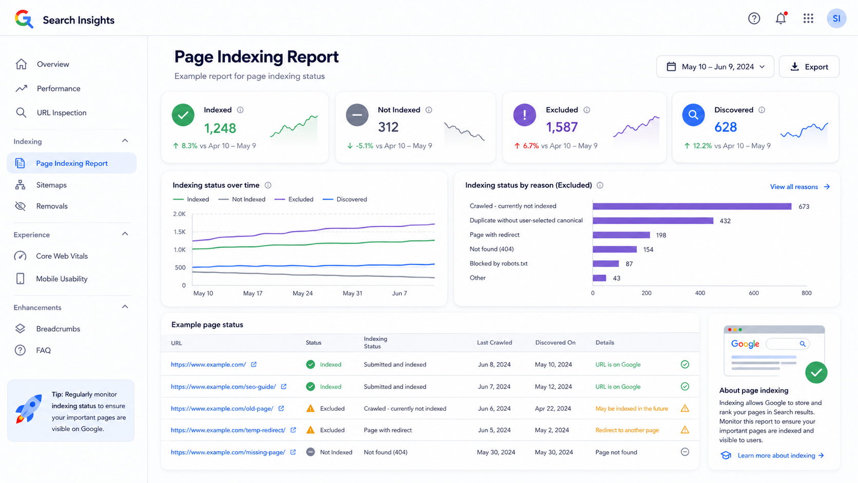Click the Google search illustration thumbnail
The height and width of the screenshot is (483, 858).
coord(775,353)
